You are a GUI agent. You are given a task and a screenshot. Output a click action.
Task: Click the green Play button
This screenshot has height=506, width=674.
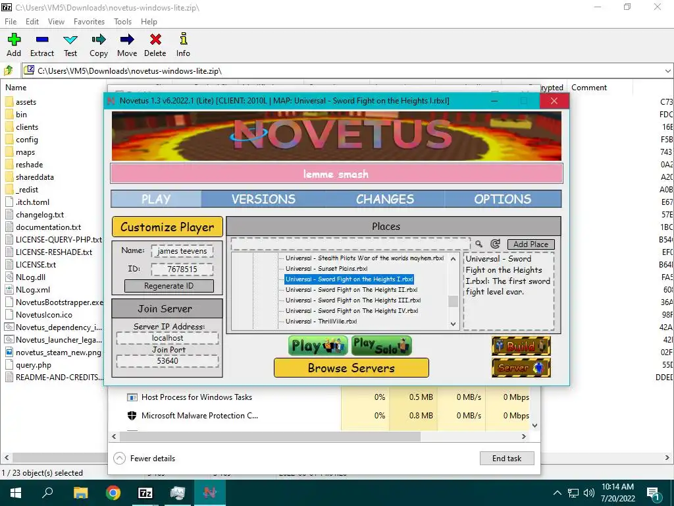coord(318,346)
